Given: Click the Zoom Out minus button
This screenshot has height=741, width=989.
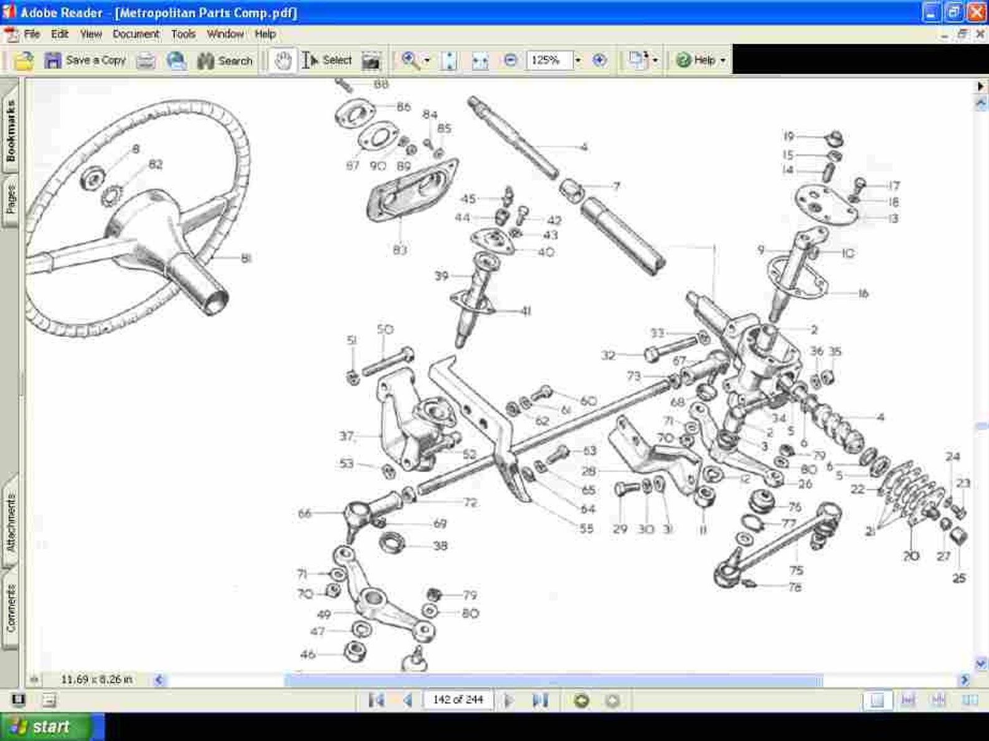Looking at the screenshot, I should coord(510,60).
